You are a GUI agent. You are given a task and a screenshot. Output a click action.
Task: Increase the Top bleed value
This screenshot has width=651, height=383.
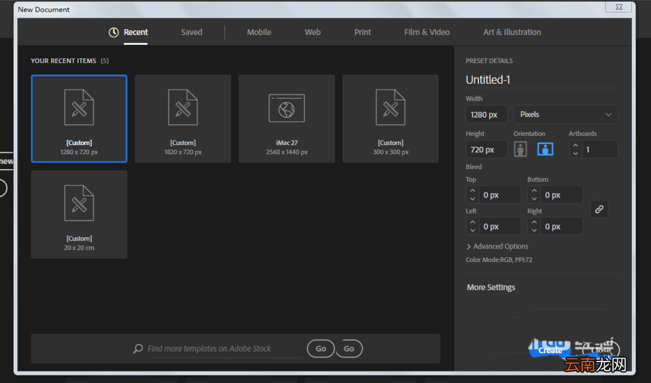473,191
